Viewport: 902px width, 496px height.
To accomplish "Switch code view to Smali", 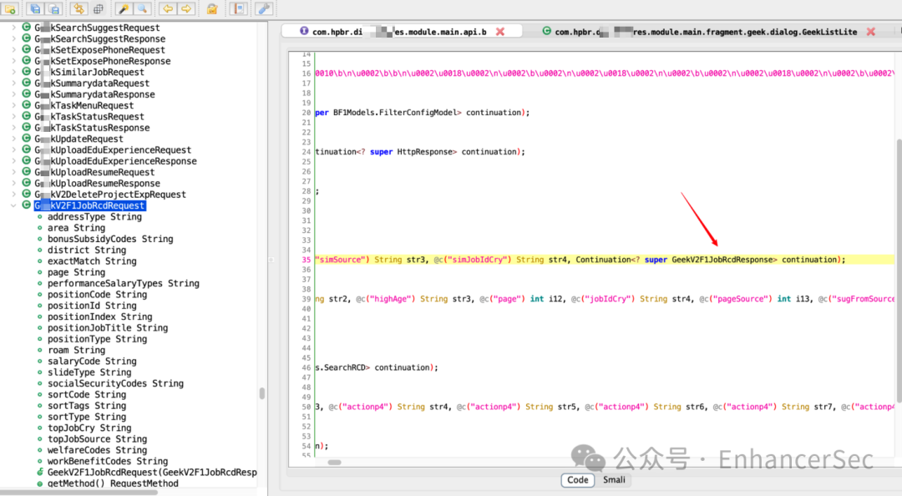I will tap(614, 480).
